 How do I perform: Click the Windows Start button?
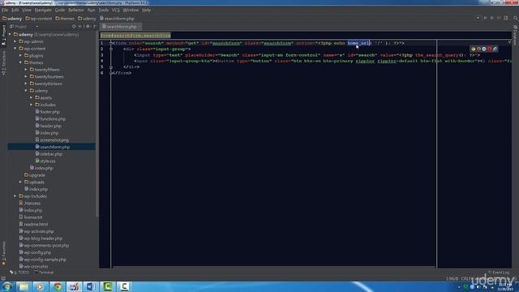click(6, 286)
